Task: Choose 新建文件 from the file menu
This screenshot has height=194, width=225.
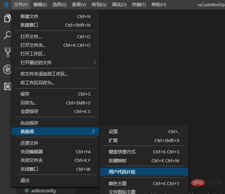Action: [x=55, y=16]
